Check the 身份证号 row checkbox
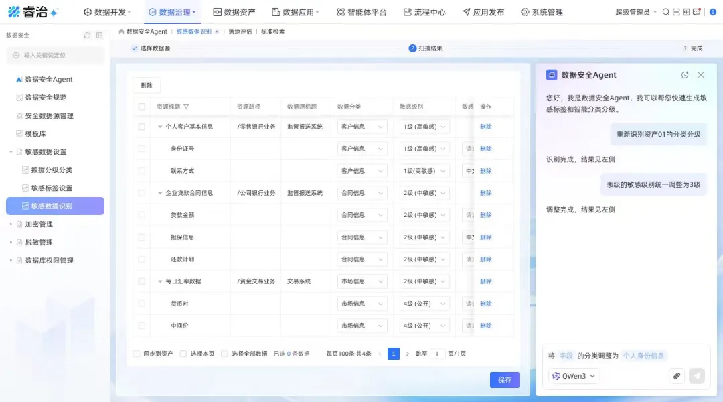723x402 pixels. pyautogui.click(x=141, y=149)
